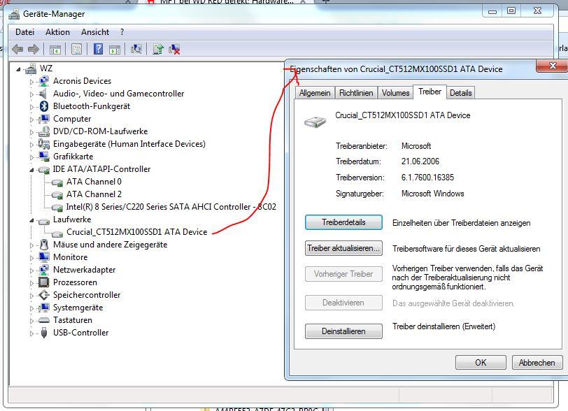Click the Uninstall device red X icon

[x=174, y=49]
